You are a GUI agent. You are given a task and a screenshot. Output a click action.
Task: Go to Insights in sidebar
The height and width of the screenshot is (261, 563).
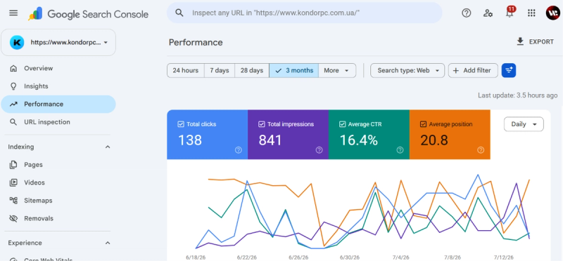click(58, 86)
